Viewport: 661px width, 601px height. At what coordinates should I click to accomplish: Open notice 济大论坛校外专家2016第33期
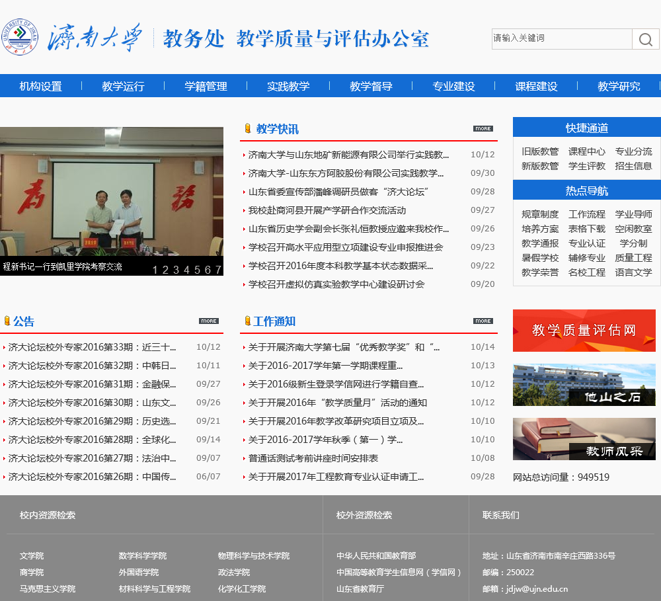[x=93, y=347]
